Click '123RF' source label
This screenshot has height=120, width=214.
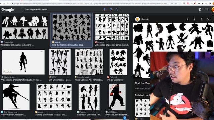54,77
